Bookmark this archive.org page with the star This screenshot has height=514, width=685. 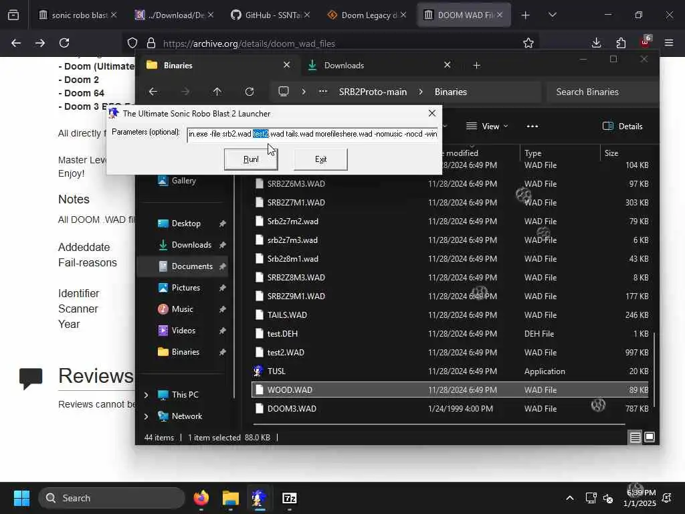(x=528, y=43)
